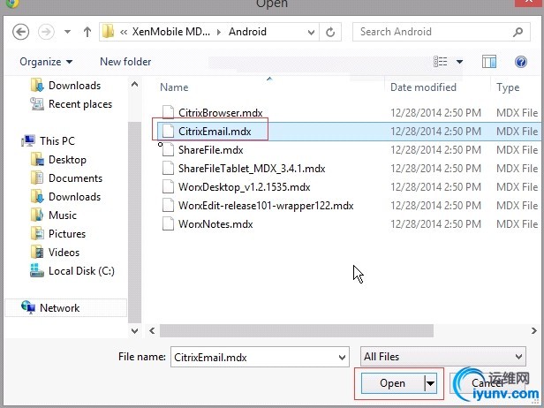Image resolution: width=544 pixels, height=408 pixels.
Task: Select ShareFileTablet_MDX_3.4.1.mdx file
Action: pyautogui.click(x=252, y=169)
